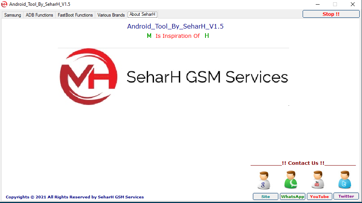Close the Android Tool window
Viewport: 362px width, 203px height.
click(x=352, y=4)
